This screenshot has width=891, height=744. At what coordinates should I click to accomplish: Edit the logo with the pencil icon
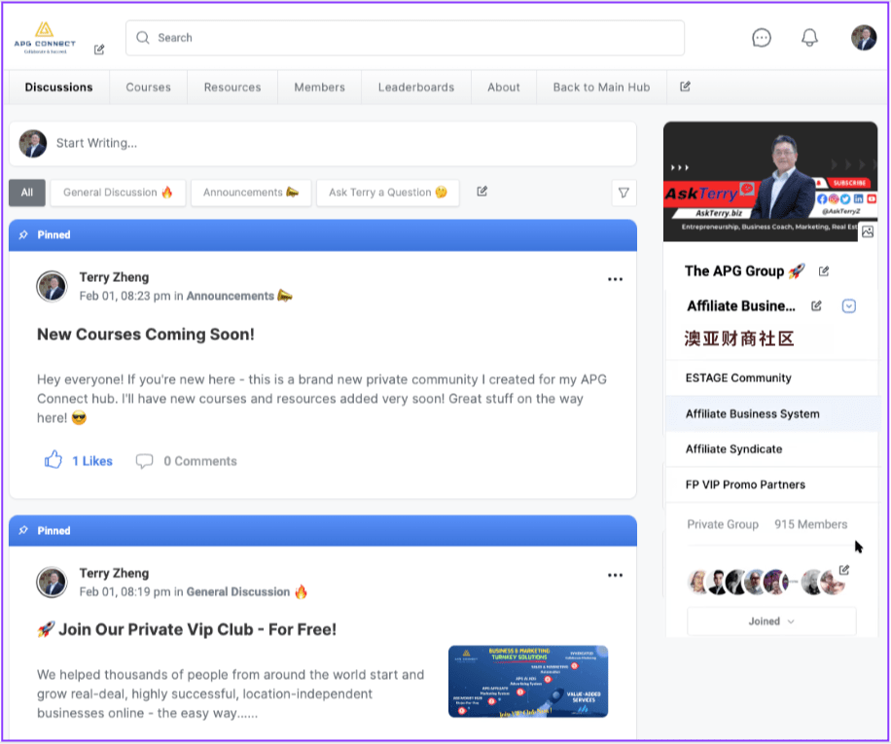99,50
